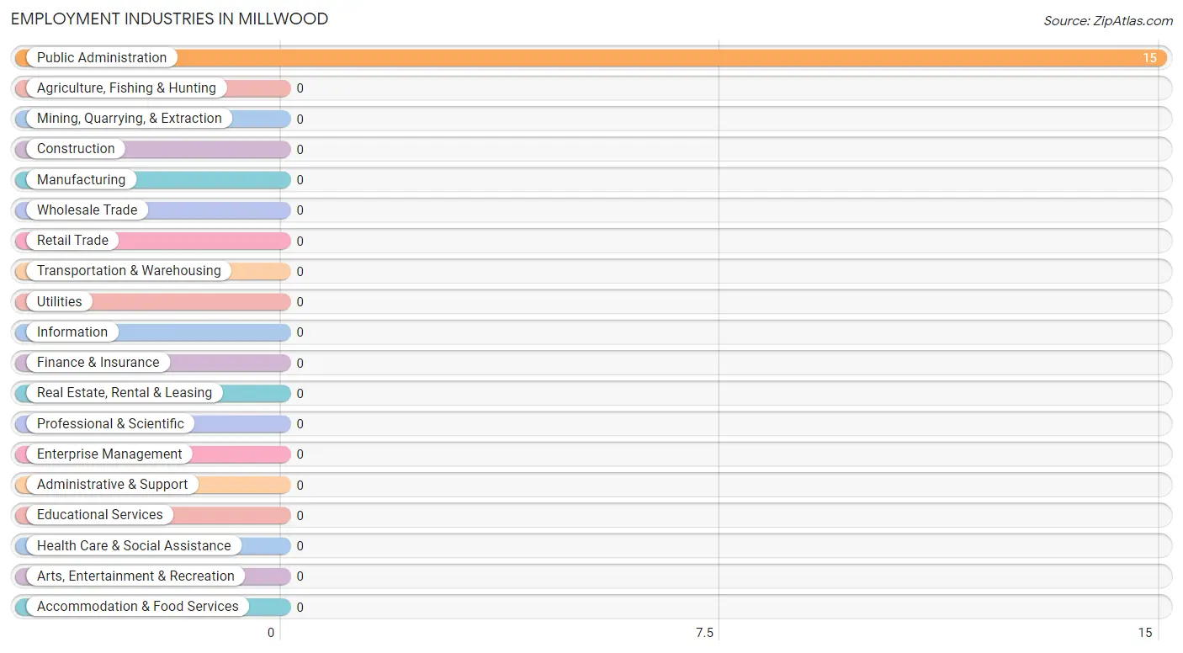This screenshot has width=1183, height=653.
Task: Click the Source: ZipAtlas.com text
Action: click(1108, 21)
